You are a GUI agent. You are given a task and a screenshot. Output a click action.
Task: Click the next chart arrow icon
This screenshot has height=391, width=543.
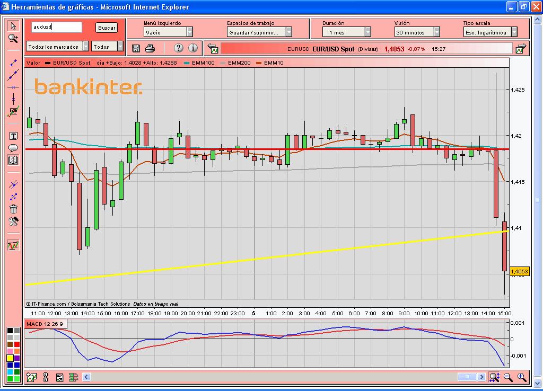tap(520, 49)
